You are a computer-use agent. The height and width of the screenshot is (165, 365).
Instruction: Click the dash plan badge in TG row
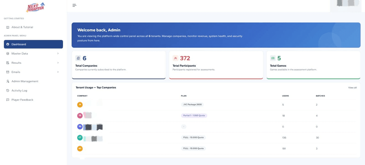(184, 127)
